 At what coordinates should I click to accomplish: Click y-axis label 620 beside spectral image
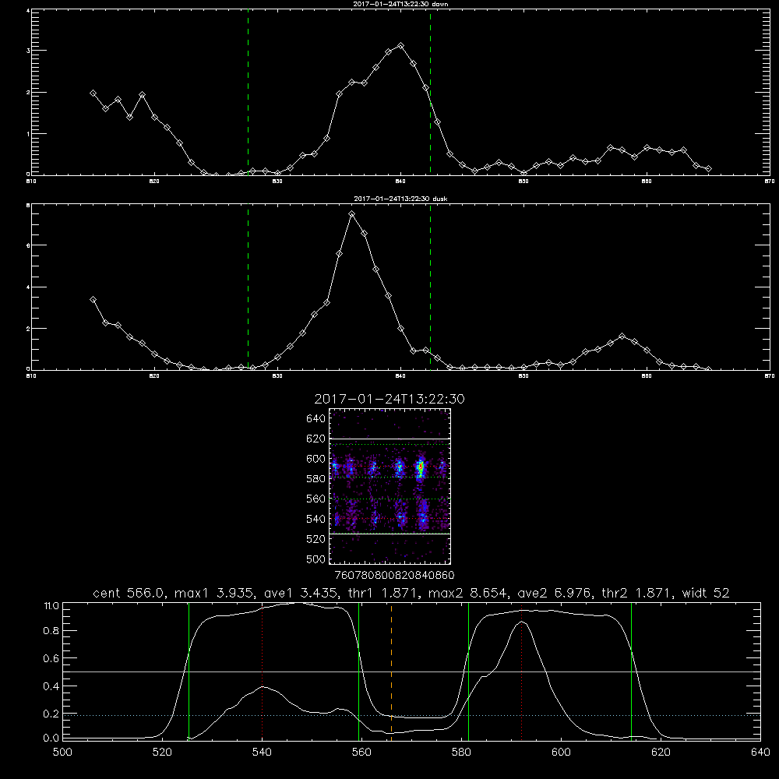(316, 439)
